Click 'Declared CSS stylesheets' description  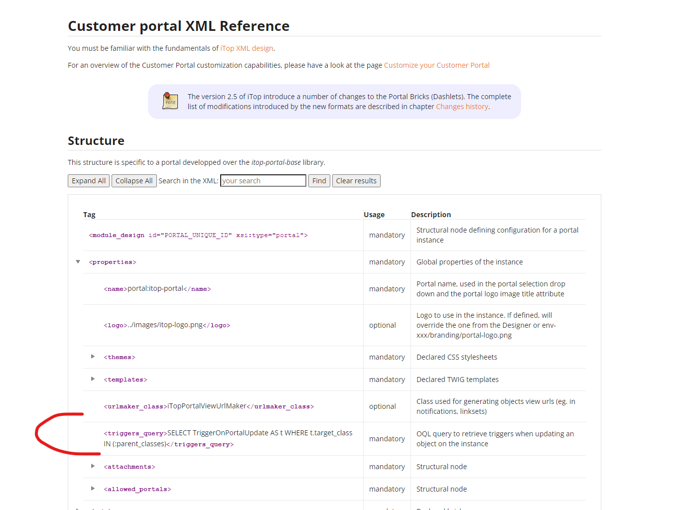click(x=457, y=357)
